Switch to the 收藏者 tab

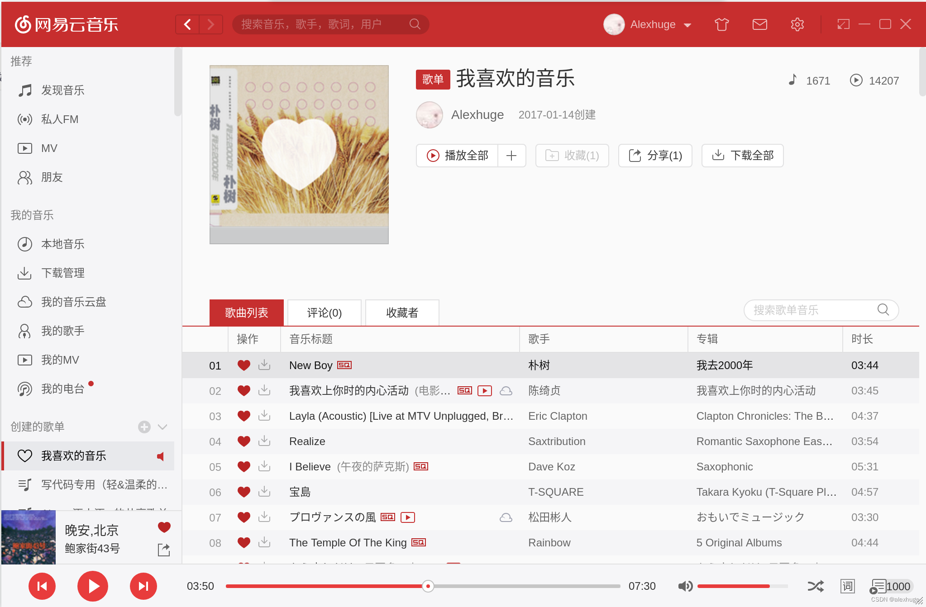402,313
